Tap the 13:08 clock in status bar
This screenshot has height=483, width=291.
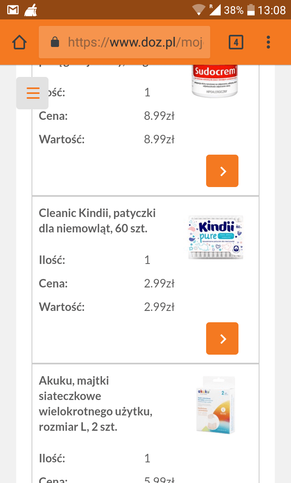click(272, 10)
